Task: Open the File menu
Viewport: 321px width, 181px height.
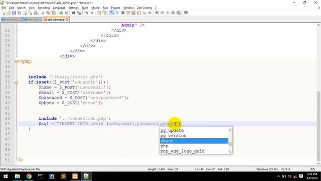Action: tap(4, 8)
